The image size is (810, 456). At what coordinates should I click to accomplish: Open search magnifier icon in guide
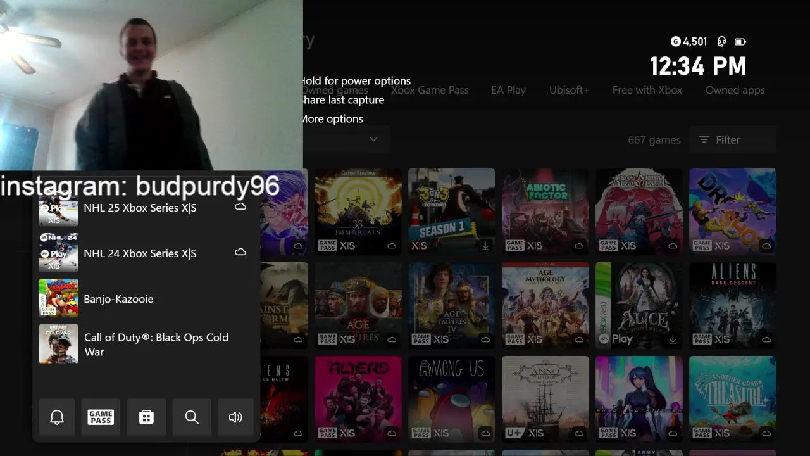[192, 417]
